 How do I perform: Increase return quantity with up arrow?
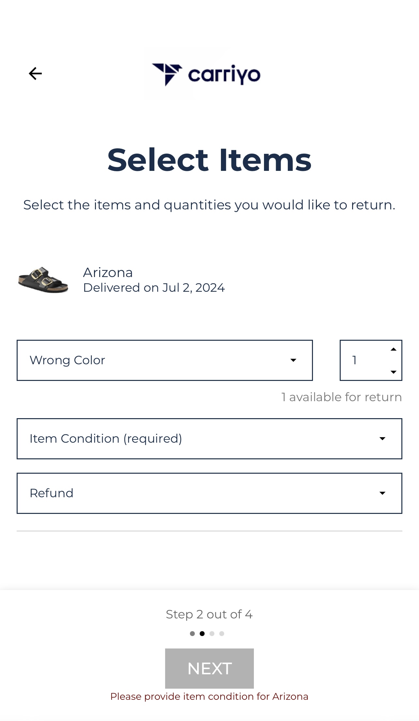394,350
